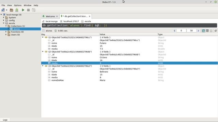Select the nome row with value Ciclano
Image resolution: width=218 pixels, height=122 pixels.
pos(129,57)
